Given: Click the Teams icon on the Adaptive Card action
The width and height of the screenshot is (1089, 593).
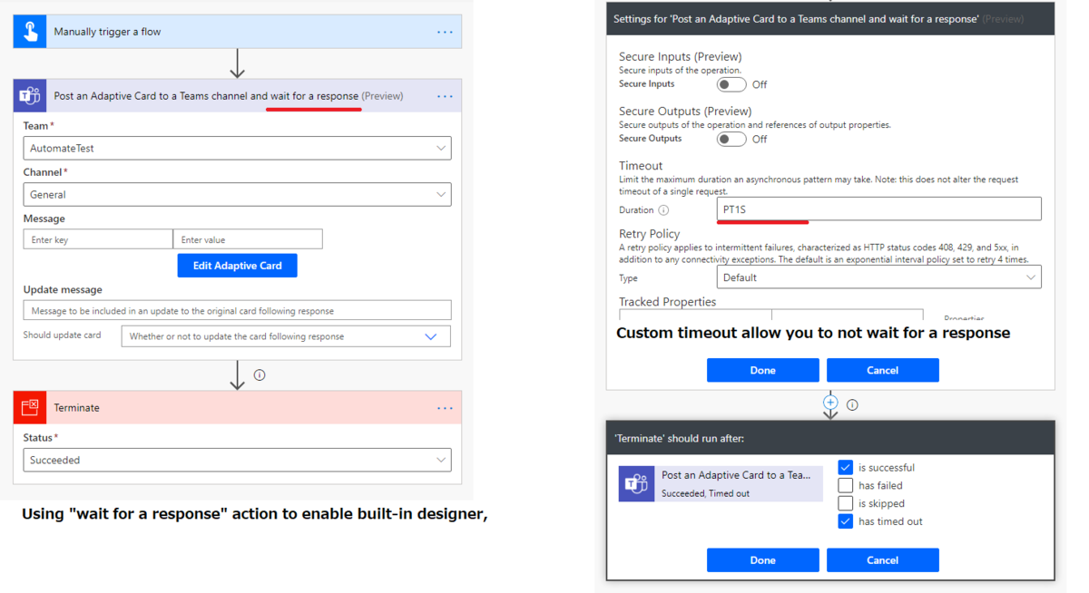Looking at the screenshot, I should click(x=30, y=95).
